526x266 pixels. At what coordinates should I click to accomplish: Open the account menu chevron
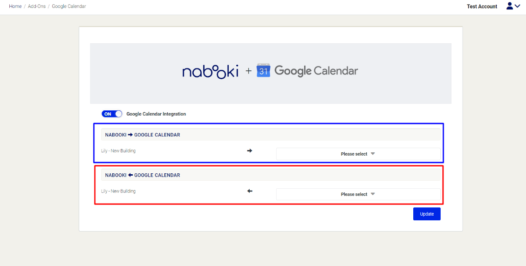pyautogui.click(x=517, y=6)
